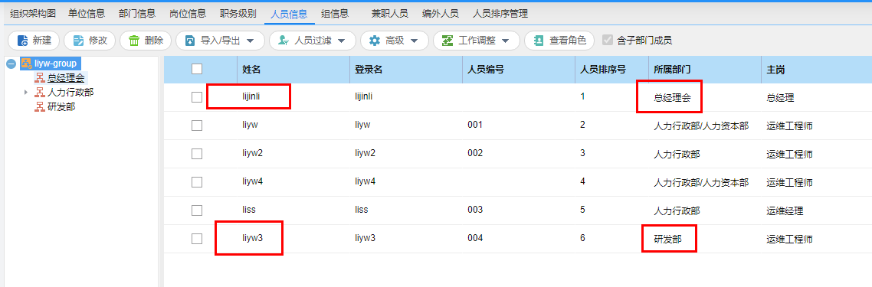The height and width of the screenshot is (287, 872).
Task: Toggle the select-all header checkbox
Action: [x=196, y=70]
